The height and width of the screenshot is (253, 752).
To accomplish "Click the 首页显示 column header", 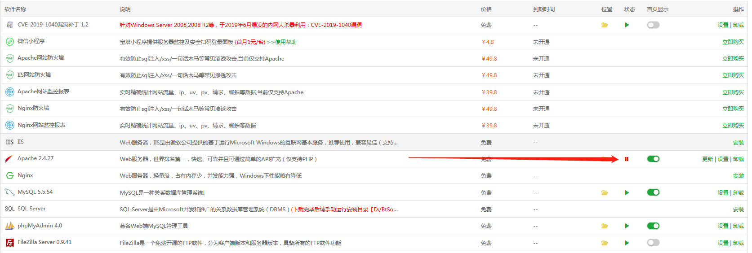I will coord(658,9).
